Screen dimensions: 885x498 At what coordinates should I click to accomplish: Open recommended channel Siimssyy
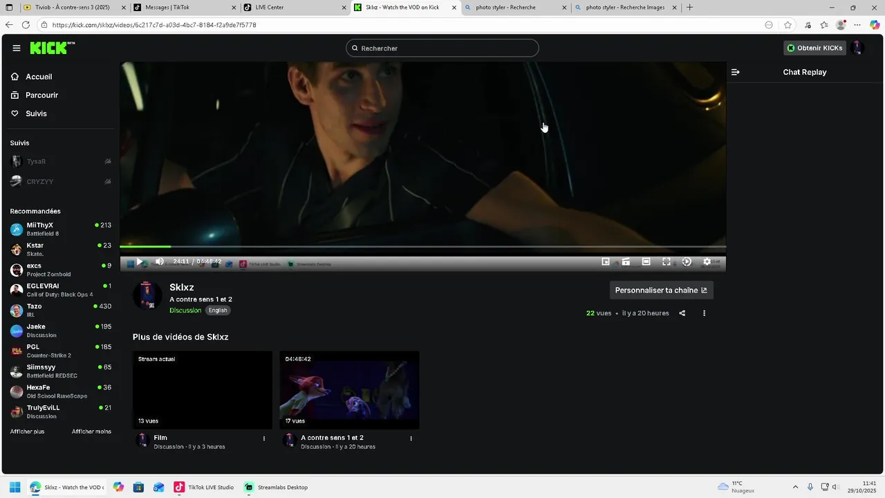pos(61,371)
